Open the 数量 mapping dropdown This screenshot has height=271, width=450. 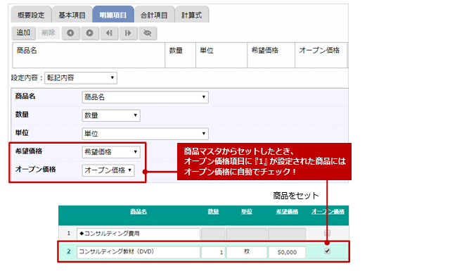click(111, 115)
